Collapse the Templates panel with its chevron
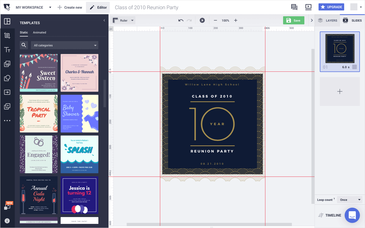Image resolution: width=365 pixels, height=228 pixels. [104, 20]
